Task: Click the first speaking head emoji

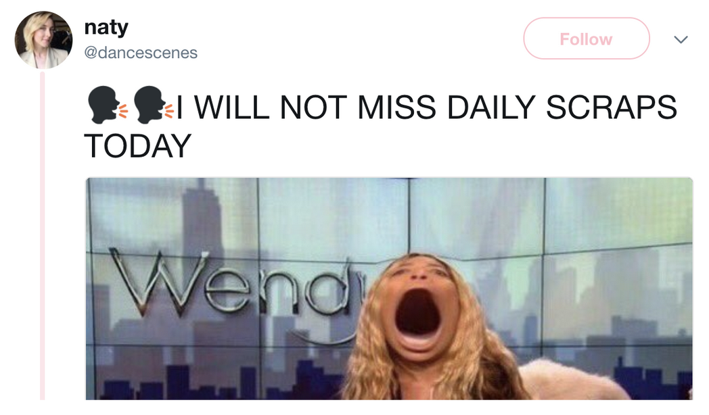Action: coord(107,105)
